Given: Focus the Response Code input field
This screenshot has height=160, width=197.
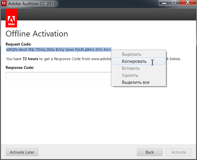Looking at the screenshot, I should [58, 76].
